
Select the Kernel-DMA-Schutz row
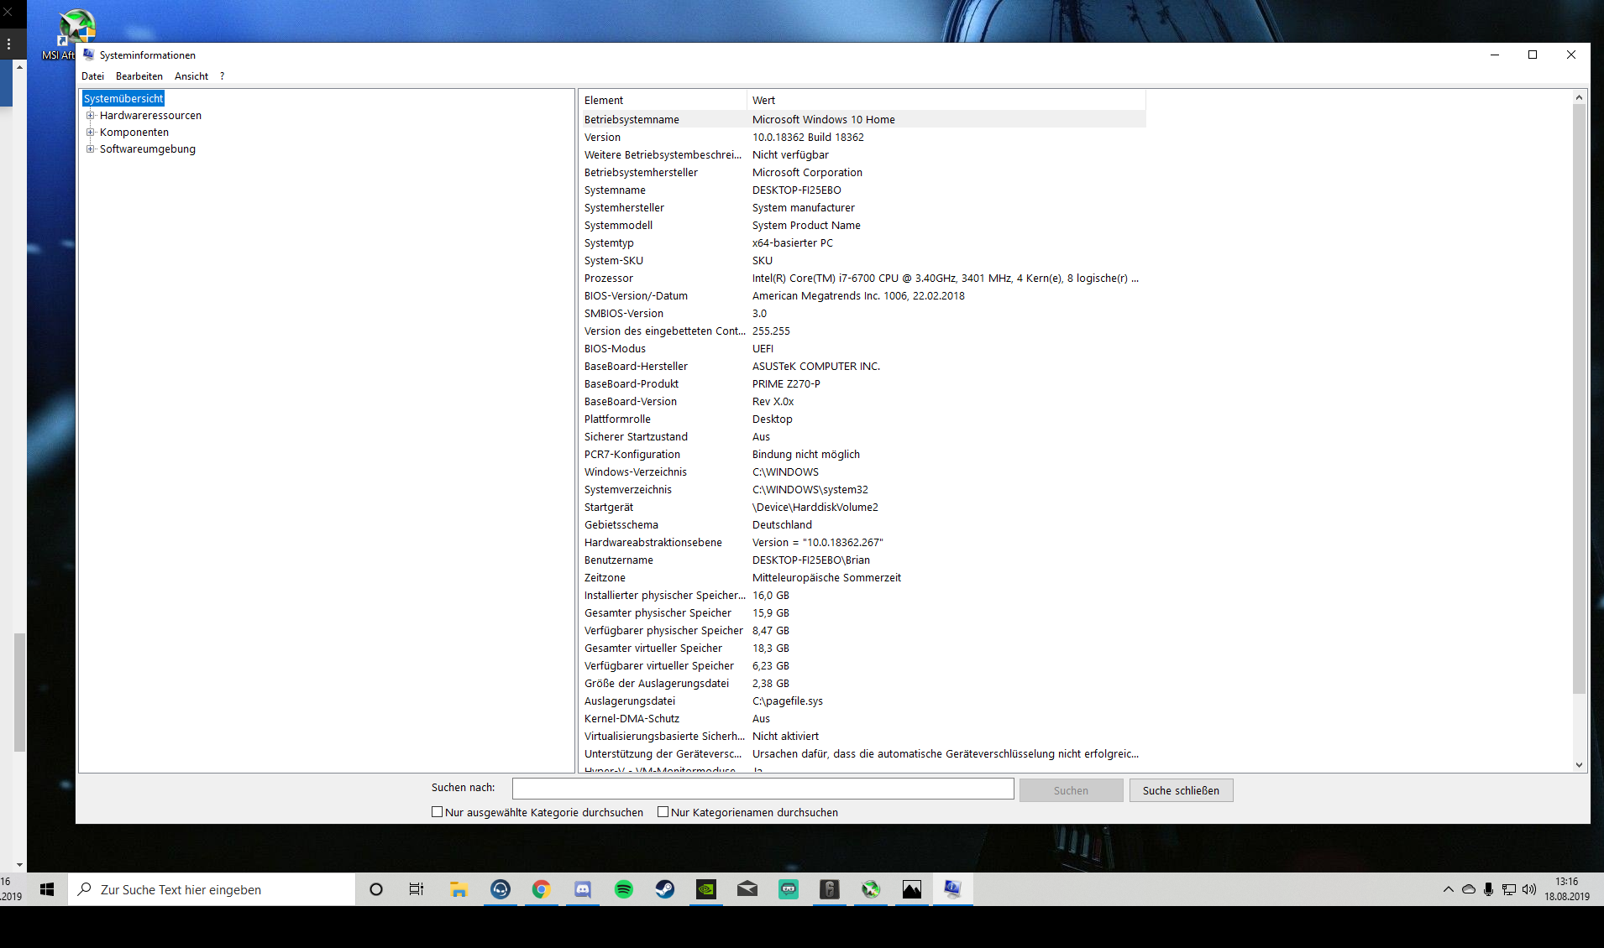pos(862,719)
